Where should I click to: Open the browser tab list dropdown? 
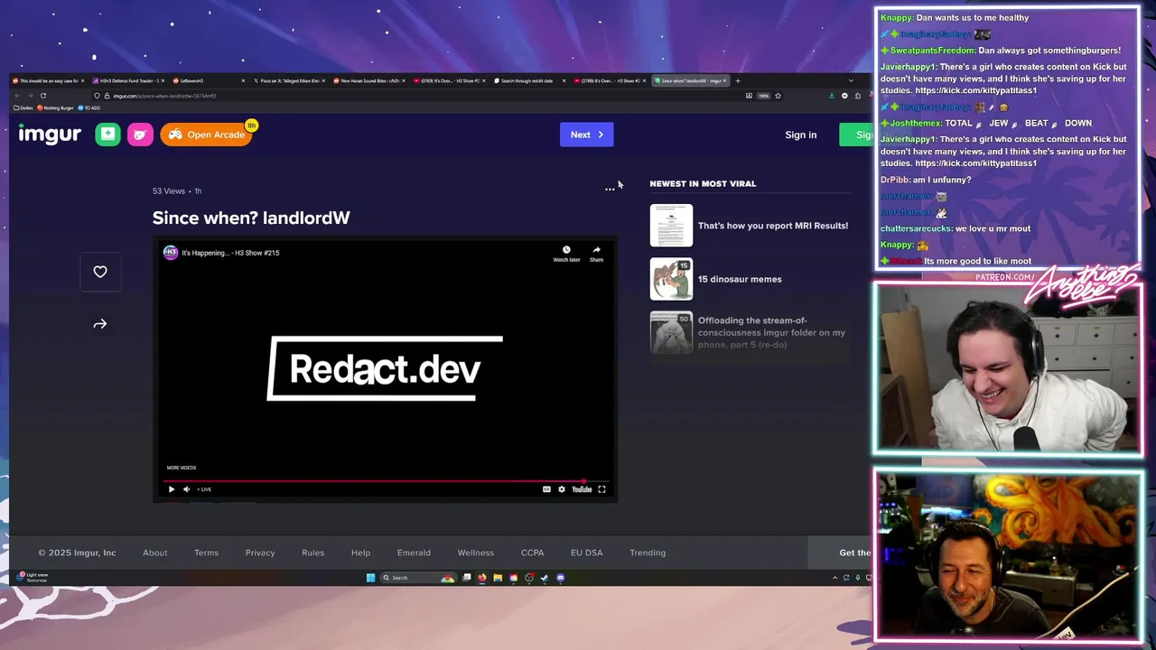(851, 80)
